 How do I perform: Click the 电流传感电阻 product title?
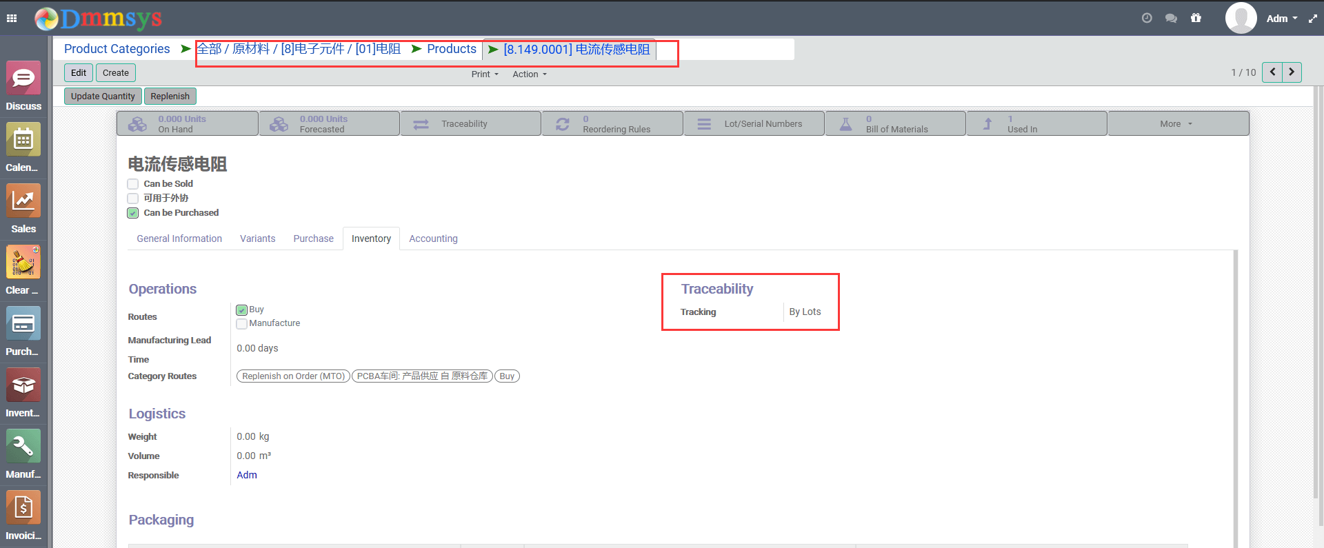(177, 164)
